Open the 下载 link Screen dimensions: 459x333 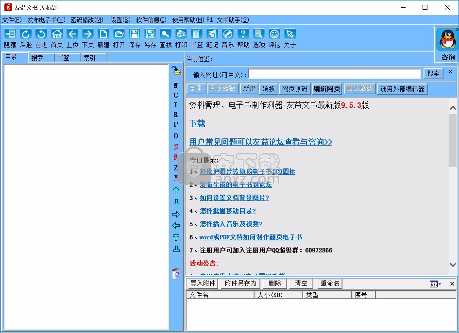point(197,123)
